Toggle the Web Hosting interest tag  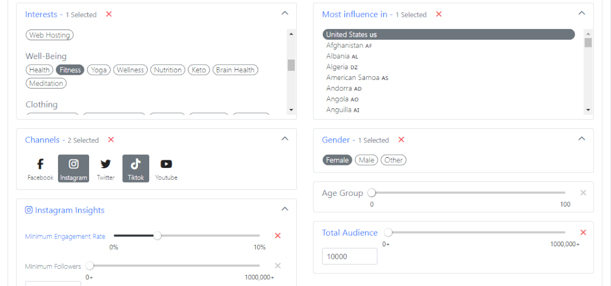[49, 35]
